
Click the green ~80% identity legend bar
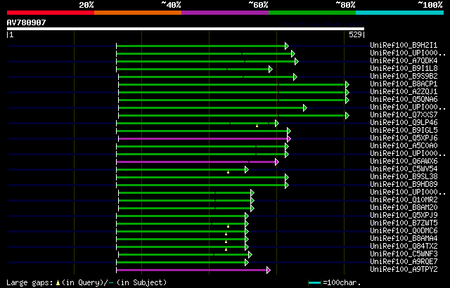click(x=312, y=13)
